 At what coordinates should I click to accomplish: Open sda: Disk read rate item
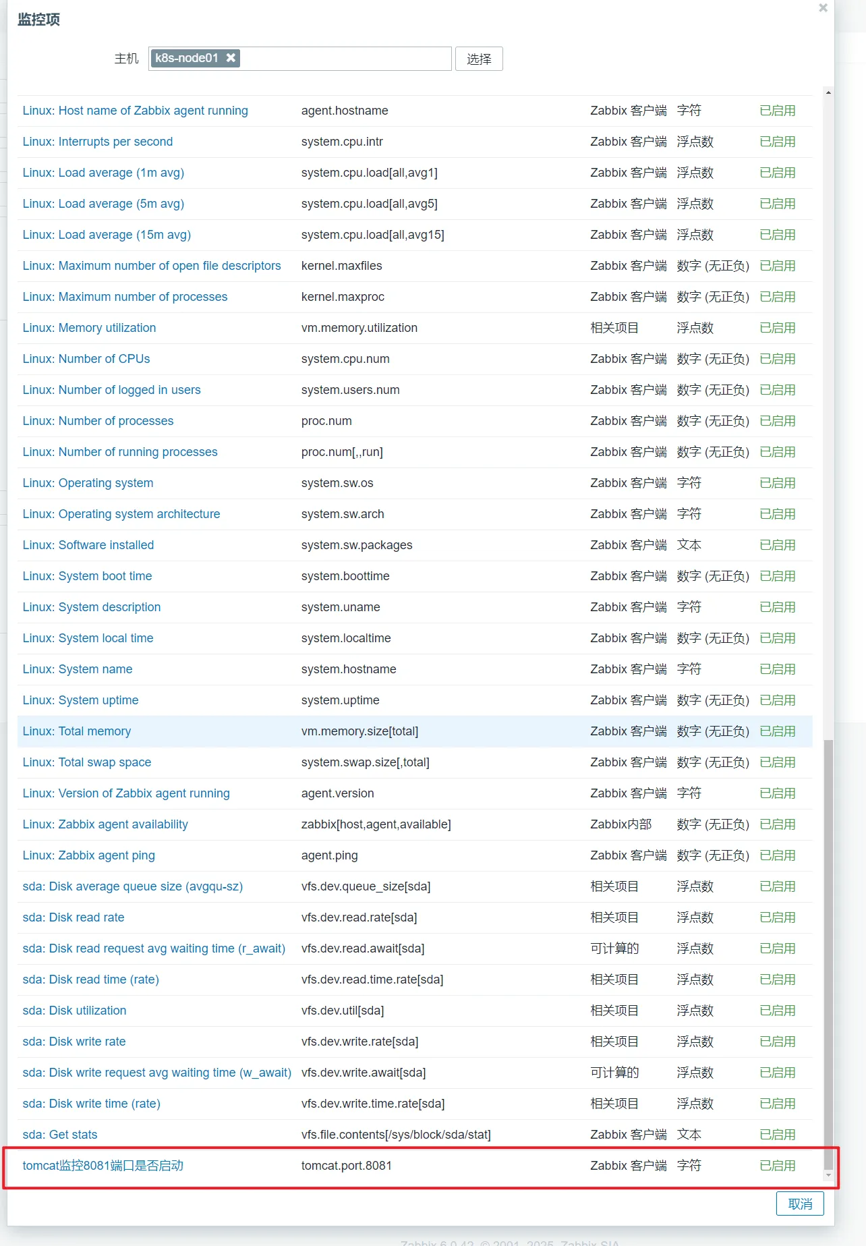click(x=74, y=917)
